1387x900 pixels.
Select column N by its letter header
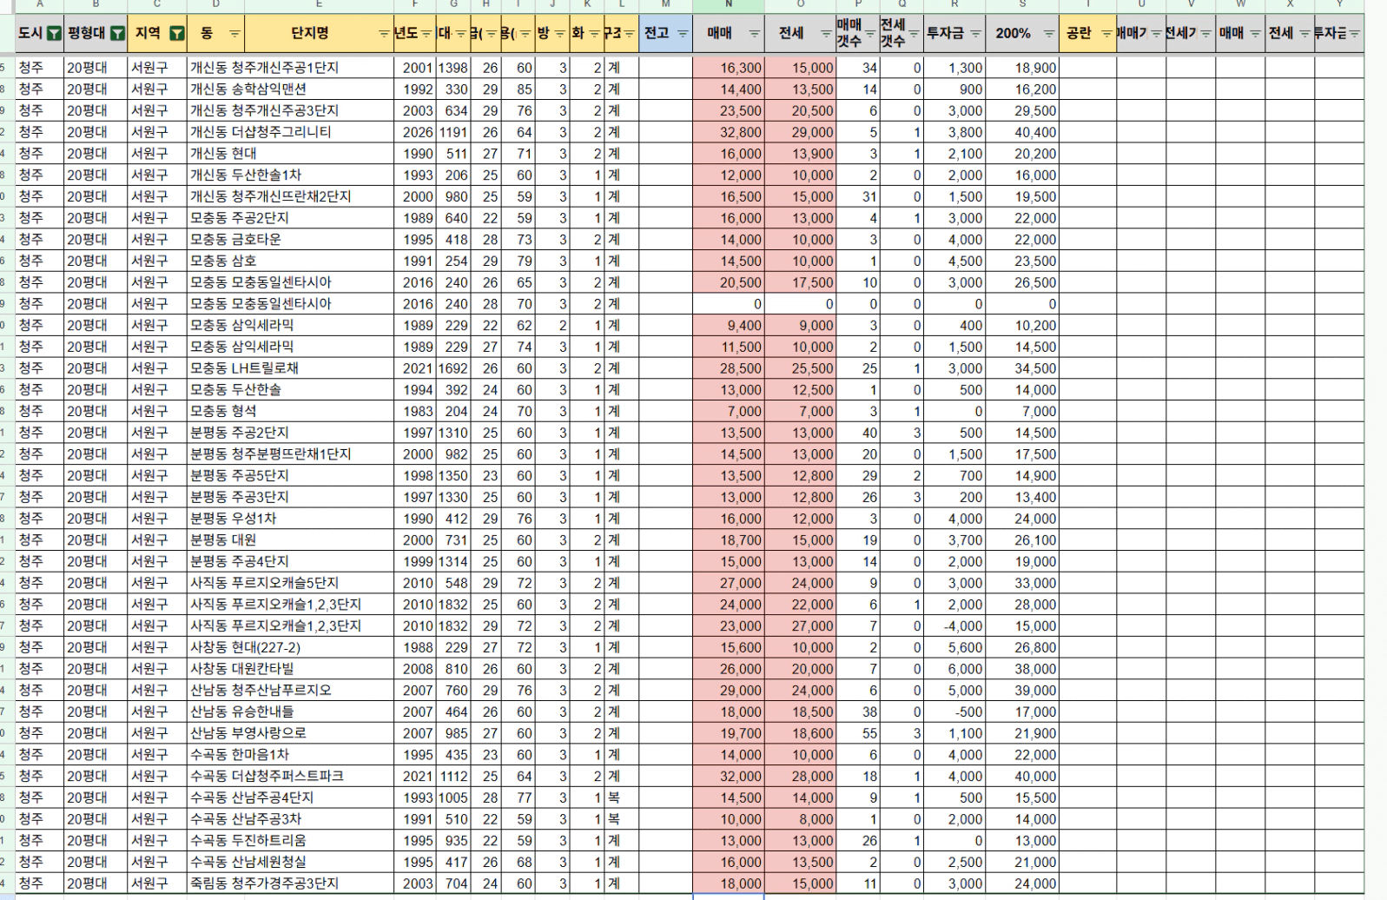point(729,5)
